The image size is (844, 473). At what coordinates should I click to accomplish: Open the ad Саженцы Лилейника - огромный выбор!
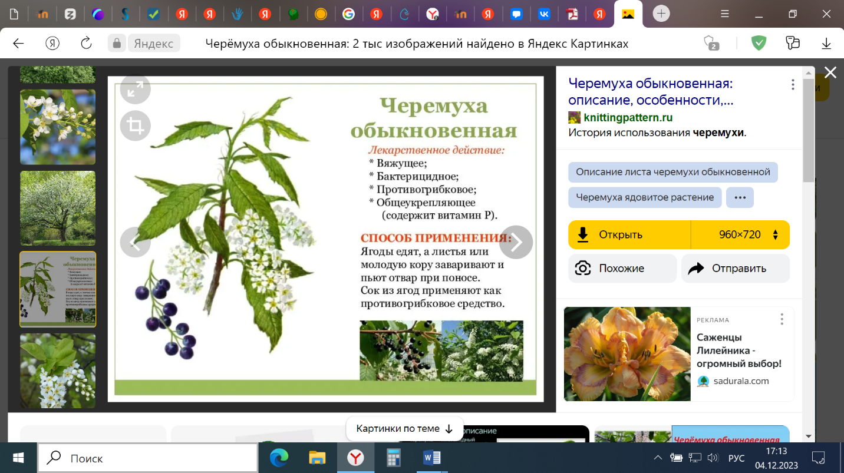[x=739, y=350]
